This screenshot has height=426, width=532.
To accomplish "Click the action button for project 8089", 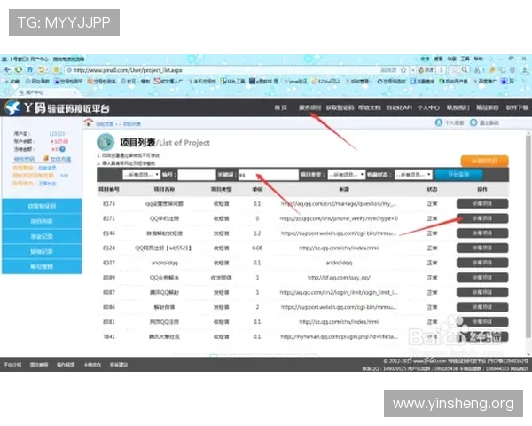I will click(x=482, y=278).
